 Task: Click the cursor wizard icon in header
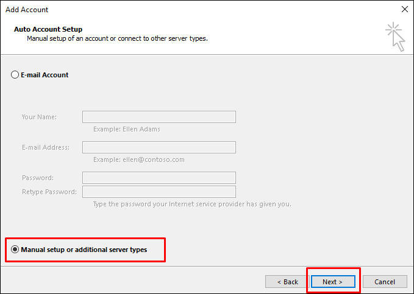(394, 36)
